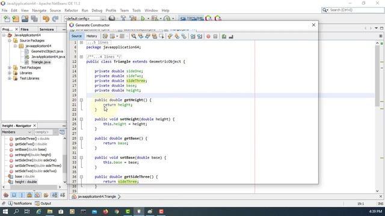Click the Navigator horizontal scrollbar thumb

pyautogui.click(x=34, y=187)
